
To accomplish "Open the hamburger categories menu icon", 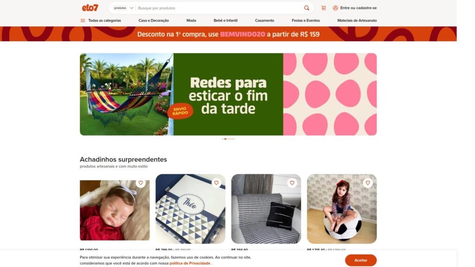I will tap(83, 20).
